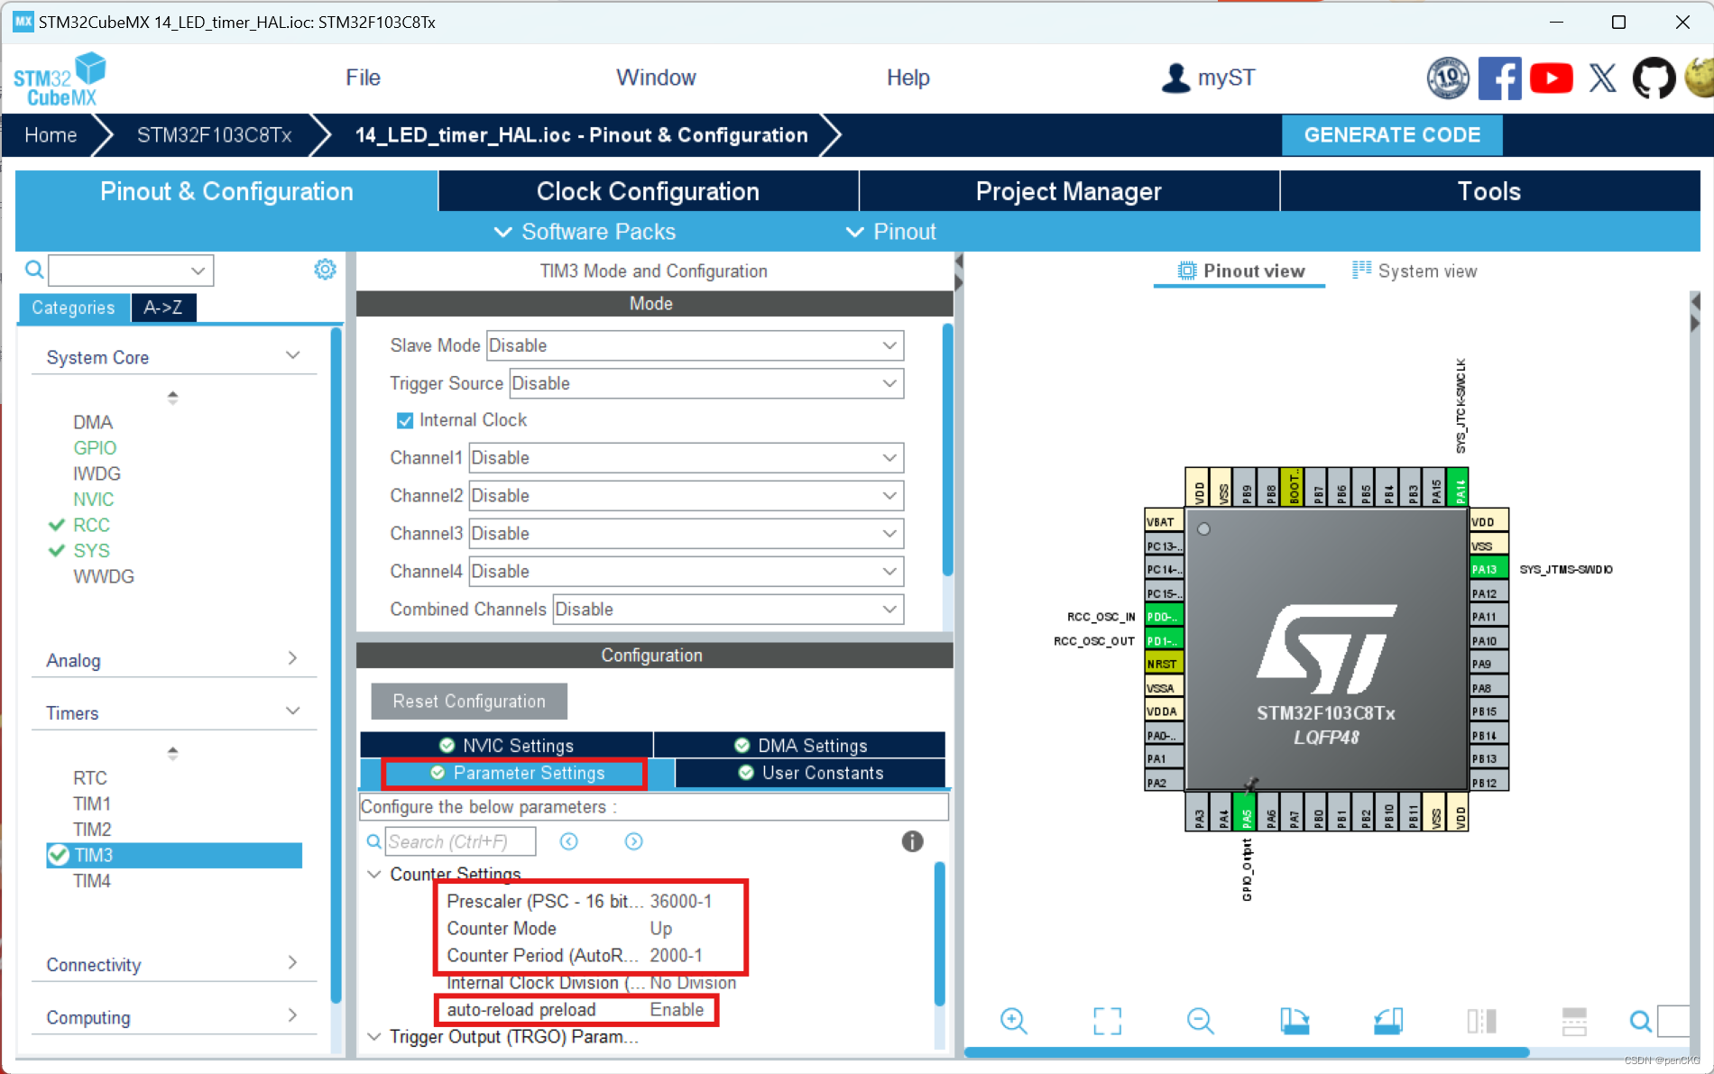Open the YouTube channel icon
This screenshot has height=1074, width=1714.
tap(1551, 78)
